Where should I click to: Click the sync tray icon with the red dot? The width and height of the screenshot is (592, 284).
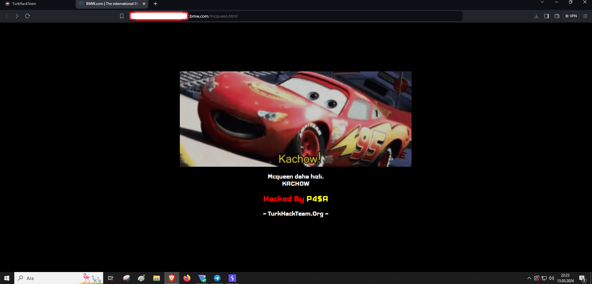tap(537, 278)
